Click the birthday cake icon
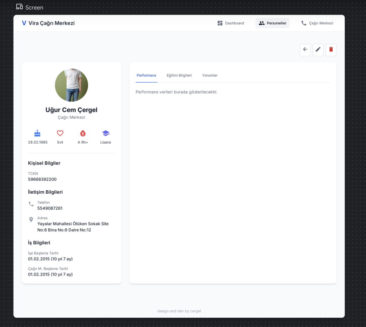 (x=37, y=133)
